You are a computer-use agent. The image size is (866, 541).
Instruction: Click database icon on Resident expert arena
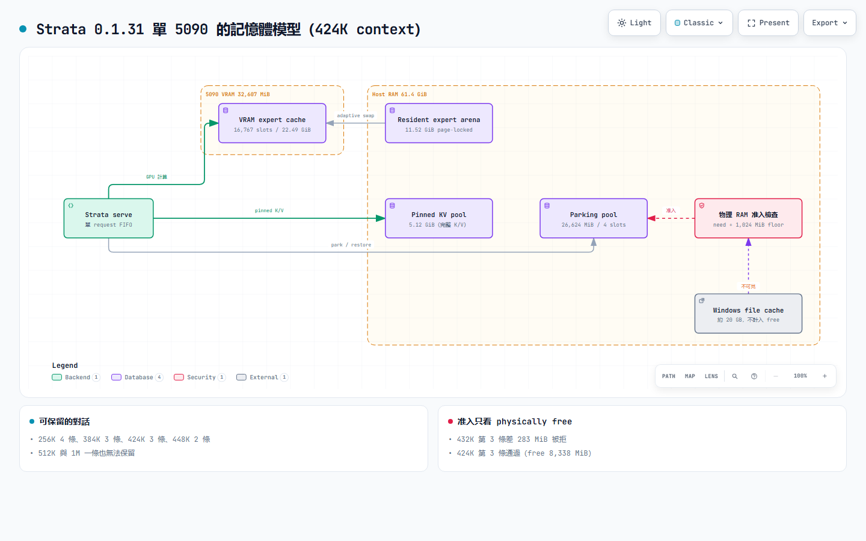tap(392, 111)
